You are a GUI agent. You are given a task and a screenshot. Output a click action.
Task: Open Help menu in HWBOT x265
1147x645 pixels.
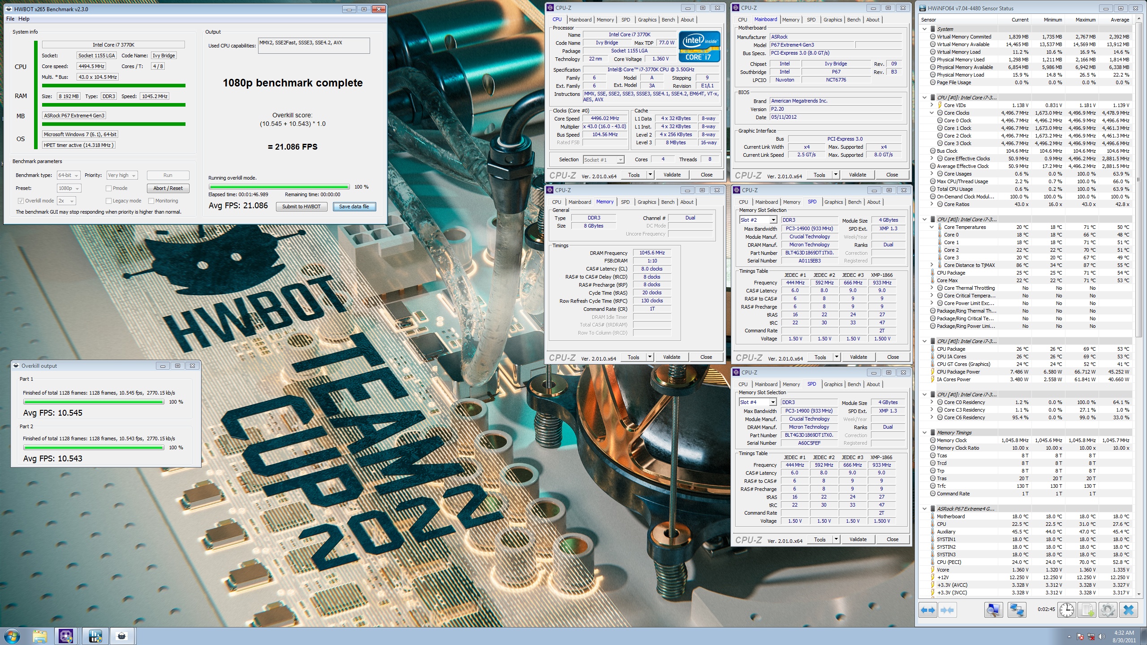24,19
